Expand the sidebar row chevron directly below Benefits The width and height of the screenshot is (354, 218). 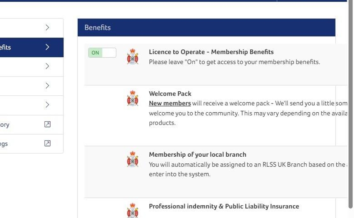pos(47,66)
